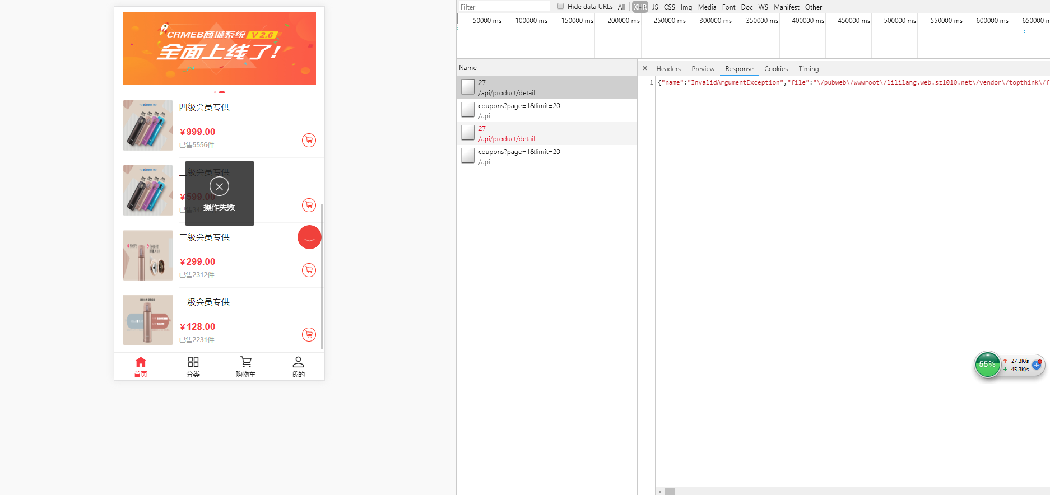The image size is (1050, 495).
Task: Switch to the Preview tab
Action: (703, 69)
